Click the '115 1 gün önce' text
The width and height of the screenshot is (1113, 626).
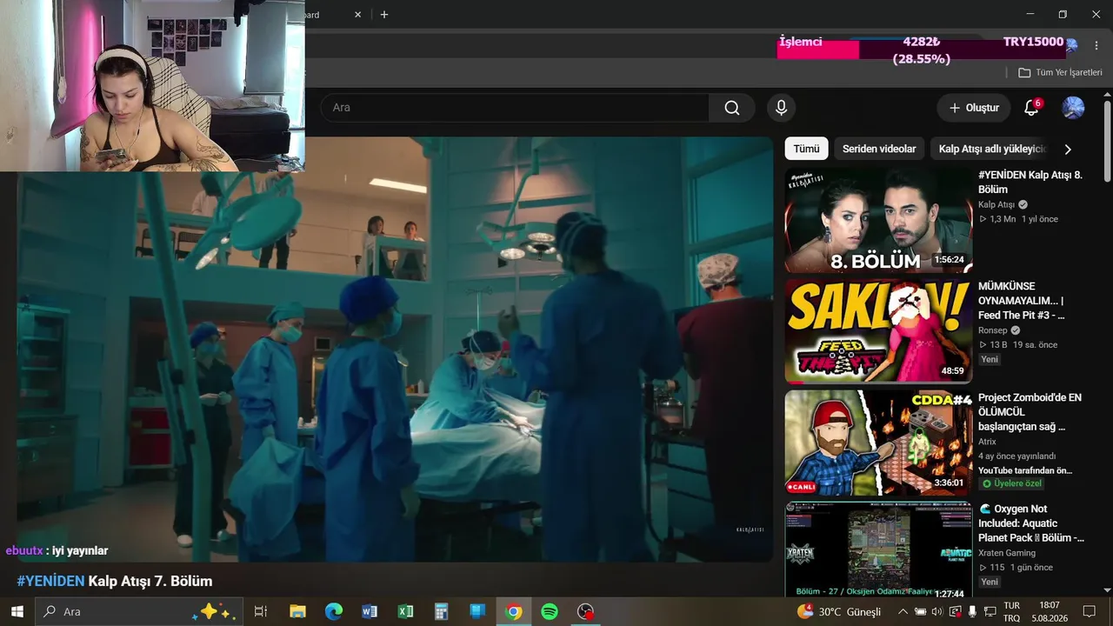pos(1016,568)
